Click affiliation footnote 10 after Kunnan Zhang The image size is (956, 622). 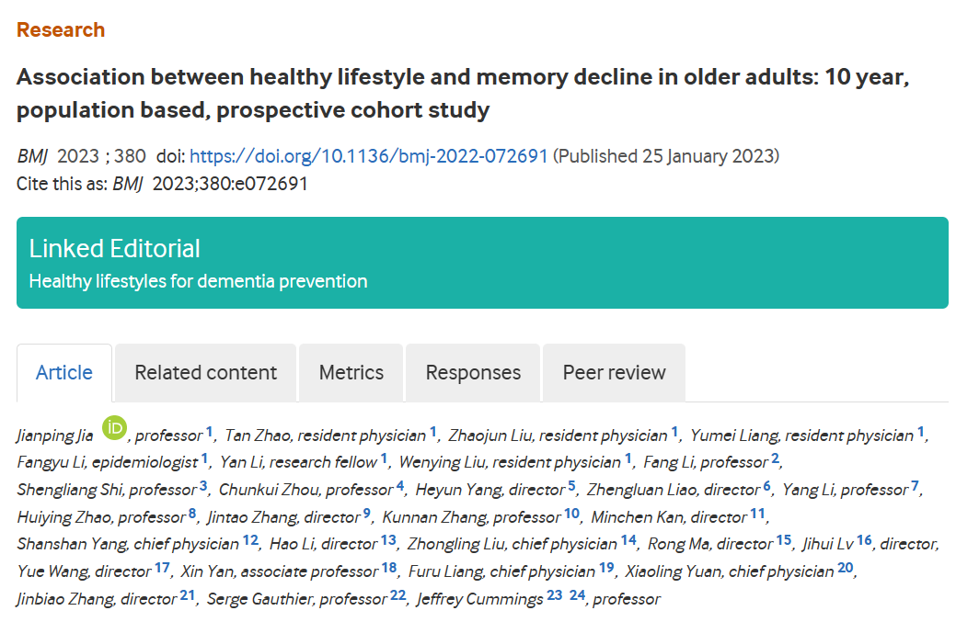tap(571, 514)
